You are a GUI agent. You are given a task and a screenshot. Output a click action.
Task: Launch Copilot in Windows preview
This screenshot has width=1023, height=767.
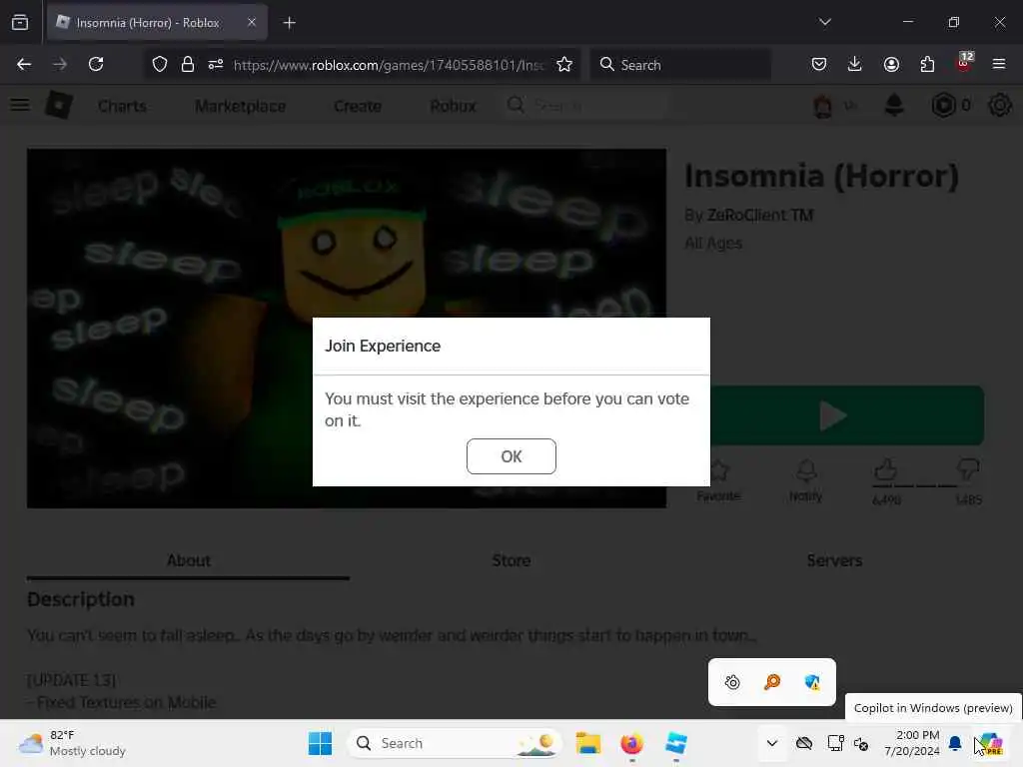(x=991, y=743)
